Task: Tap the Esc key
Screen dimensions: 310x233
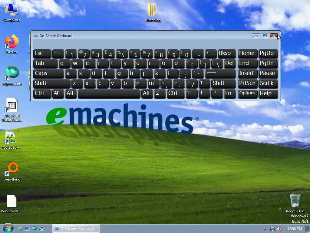Action: coord(42,54)
